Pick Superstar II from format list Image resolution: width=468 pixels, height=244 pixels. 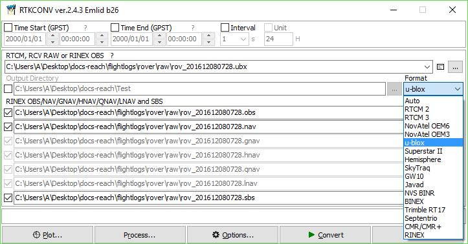(433, 151)
